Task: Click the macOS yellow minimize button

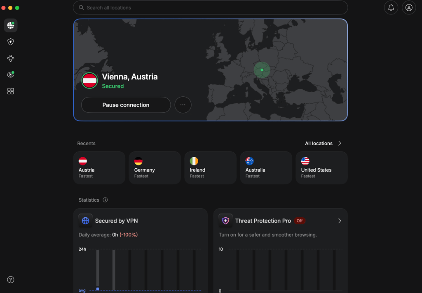Action: point(10,8)
